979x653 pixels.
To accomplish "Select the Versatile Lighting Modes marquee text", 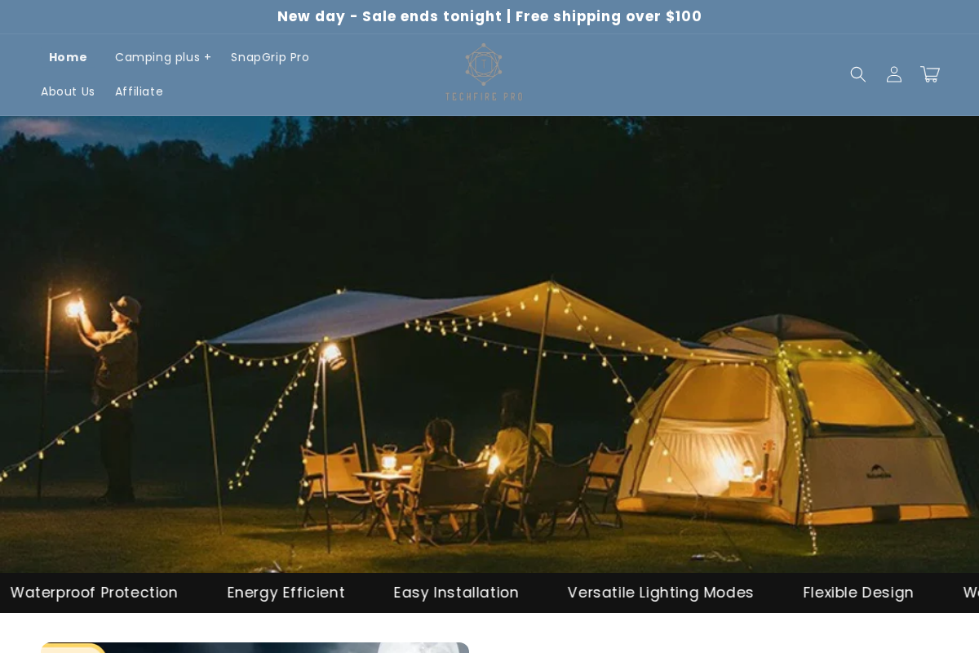I will point(661,593).
